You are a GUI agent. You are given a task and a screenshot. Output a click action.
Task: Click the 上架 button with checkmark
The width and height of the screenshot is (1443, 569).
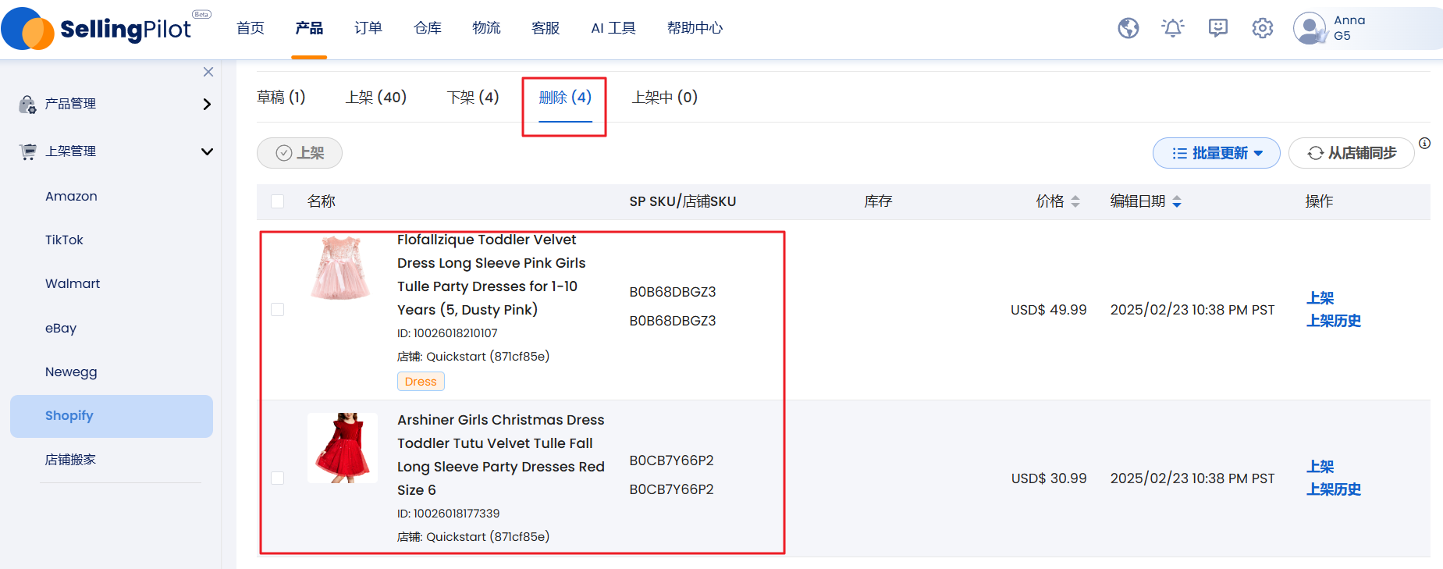(x=300, y=153)
